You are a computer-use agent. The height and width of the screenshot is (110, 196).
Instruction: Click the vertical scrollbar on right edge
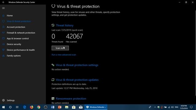click(x=195, y=53)
